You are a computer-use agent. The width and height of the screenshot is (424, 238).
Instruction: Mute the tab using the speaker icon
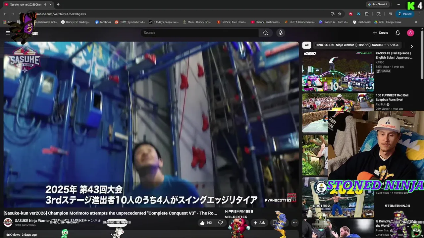[45, 5]
